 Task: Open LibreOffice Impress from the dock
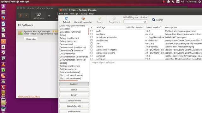(x=3, y=35)
